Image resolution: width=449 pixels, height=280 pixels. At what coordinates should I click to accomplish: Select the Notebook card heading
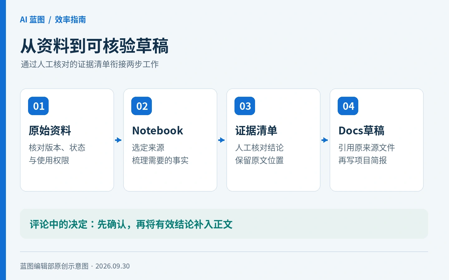[x=157, y=131]
